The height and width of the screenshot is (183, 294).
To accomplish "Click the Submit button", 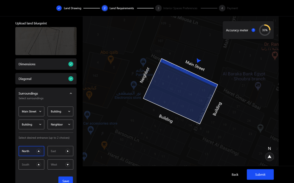I will (260, 174).
